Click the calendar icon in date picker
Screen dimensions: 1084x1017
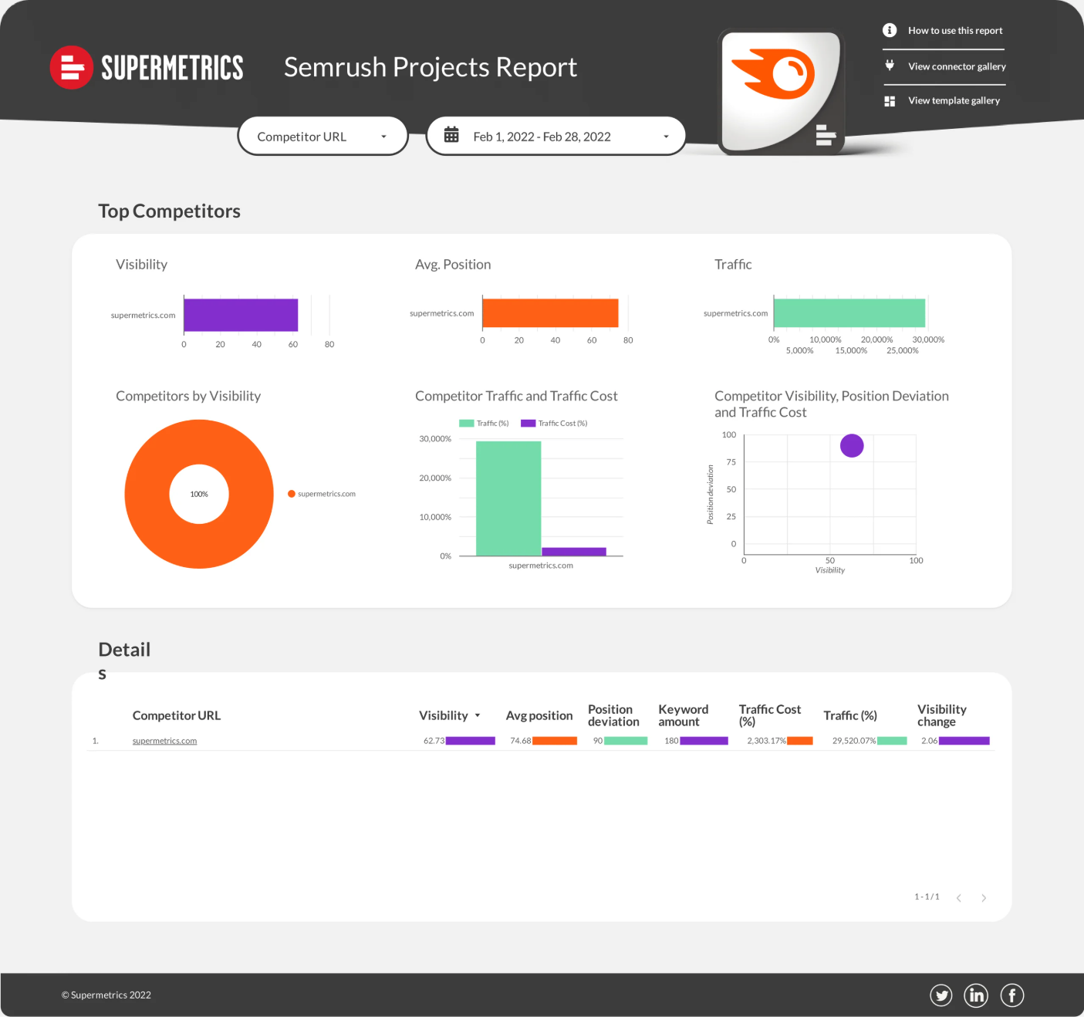(451, 136)
